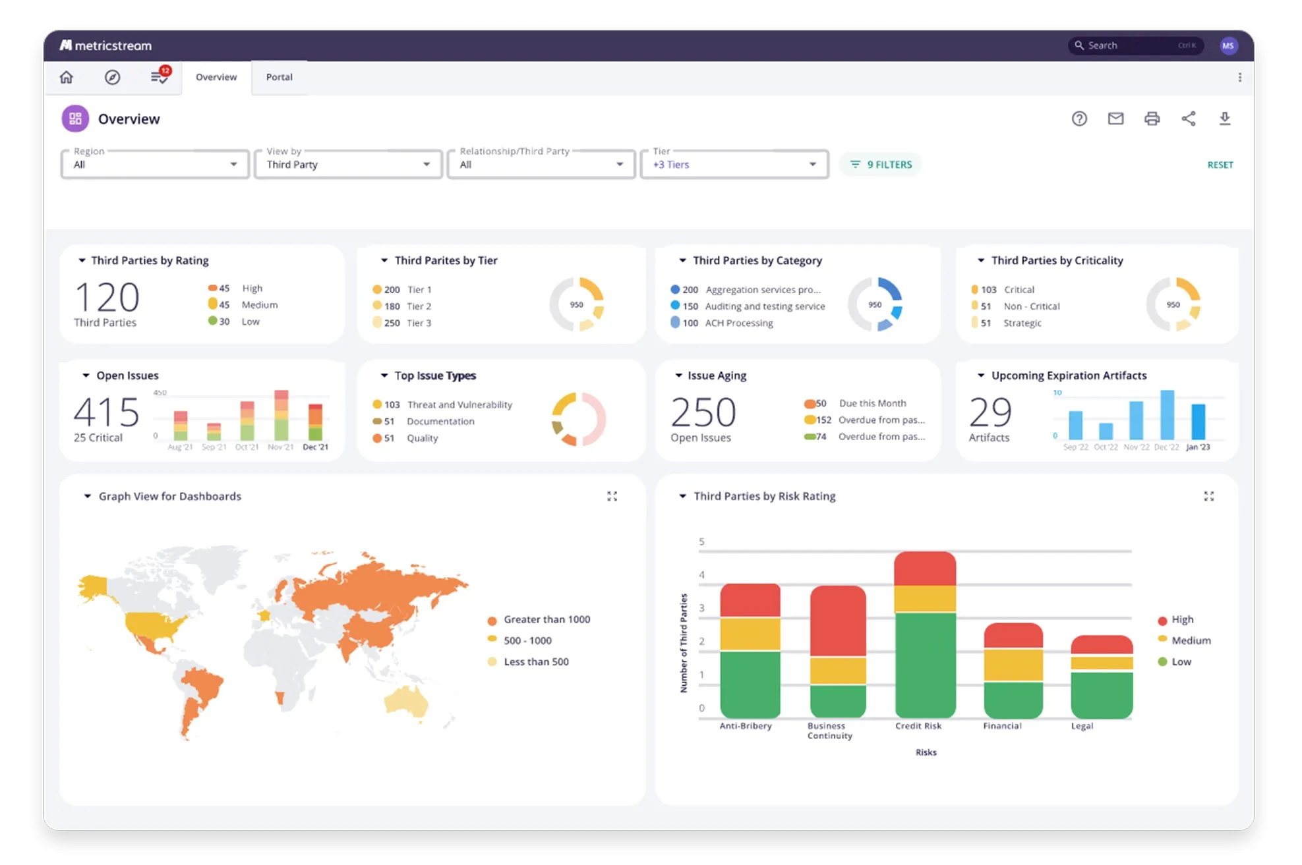The width and height of the screenshot is (1302, 865).
Task: Download the dashboard report
Action: (1225, 119)
